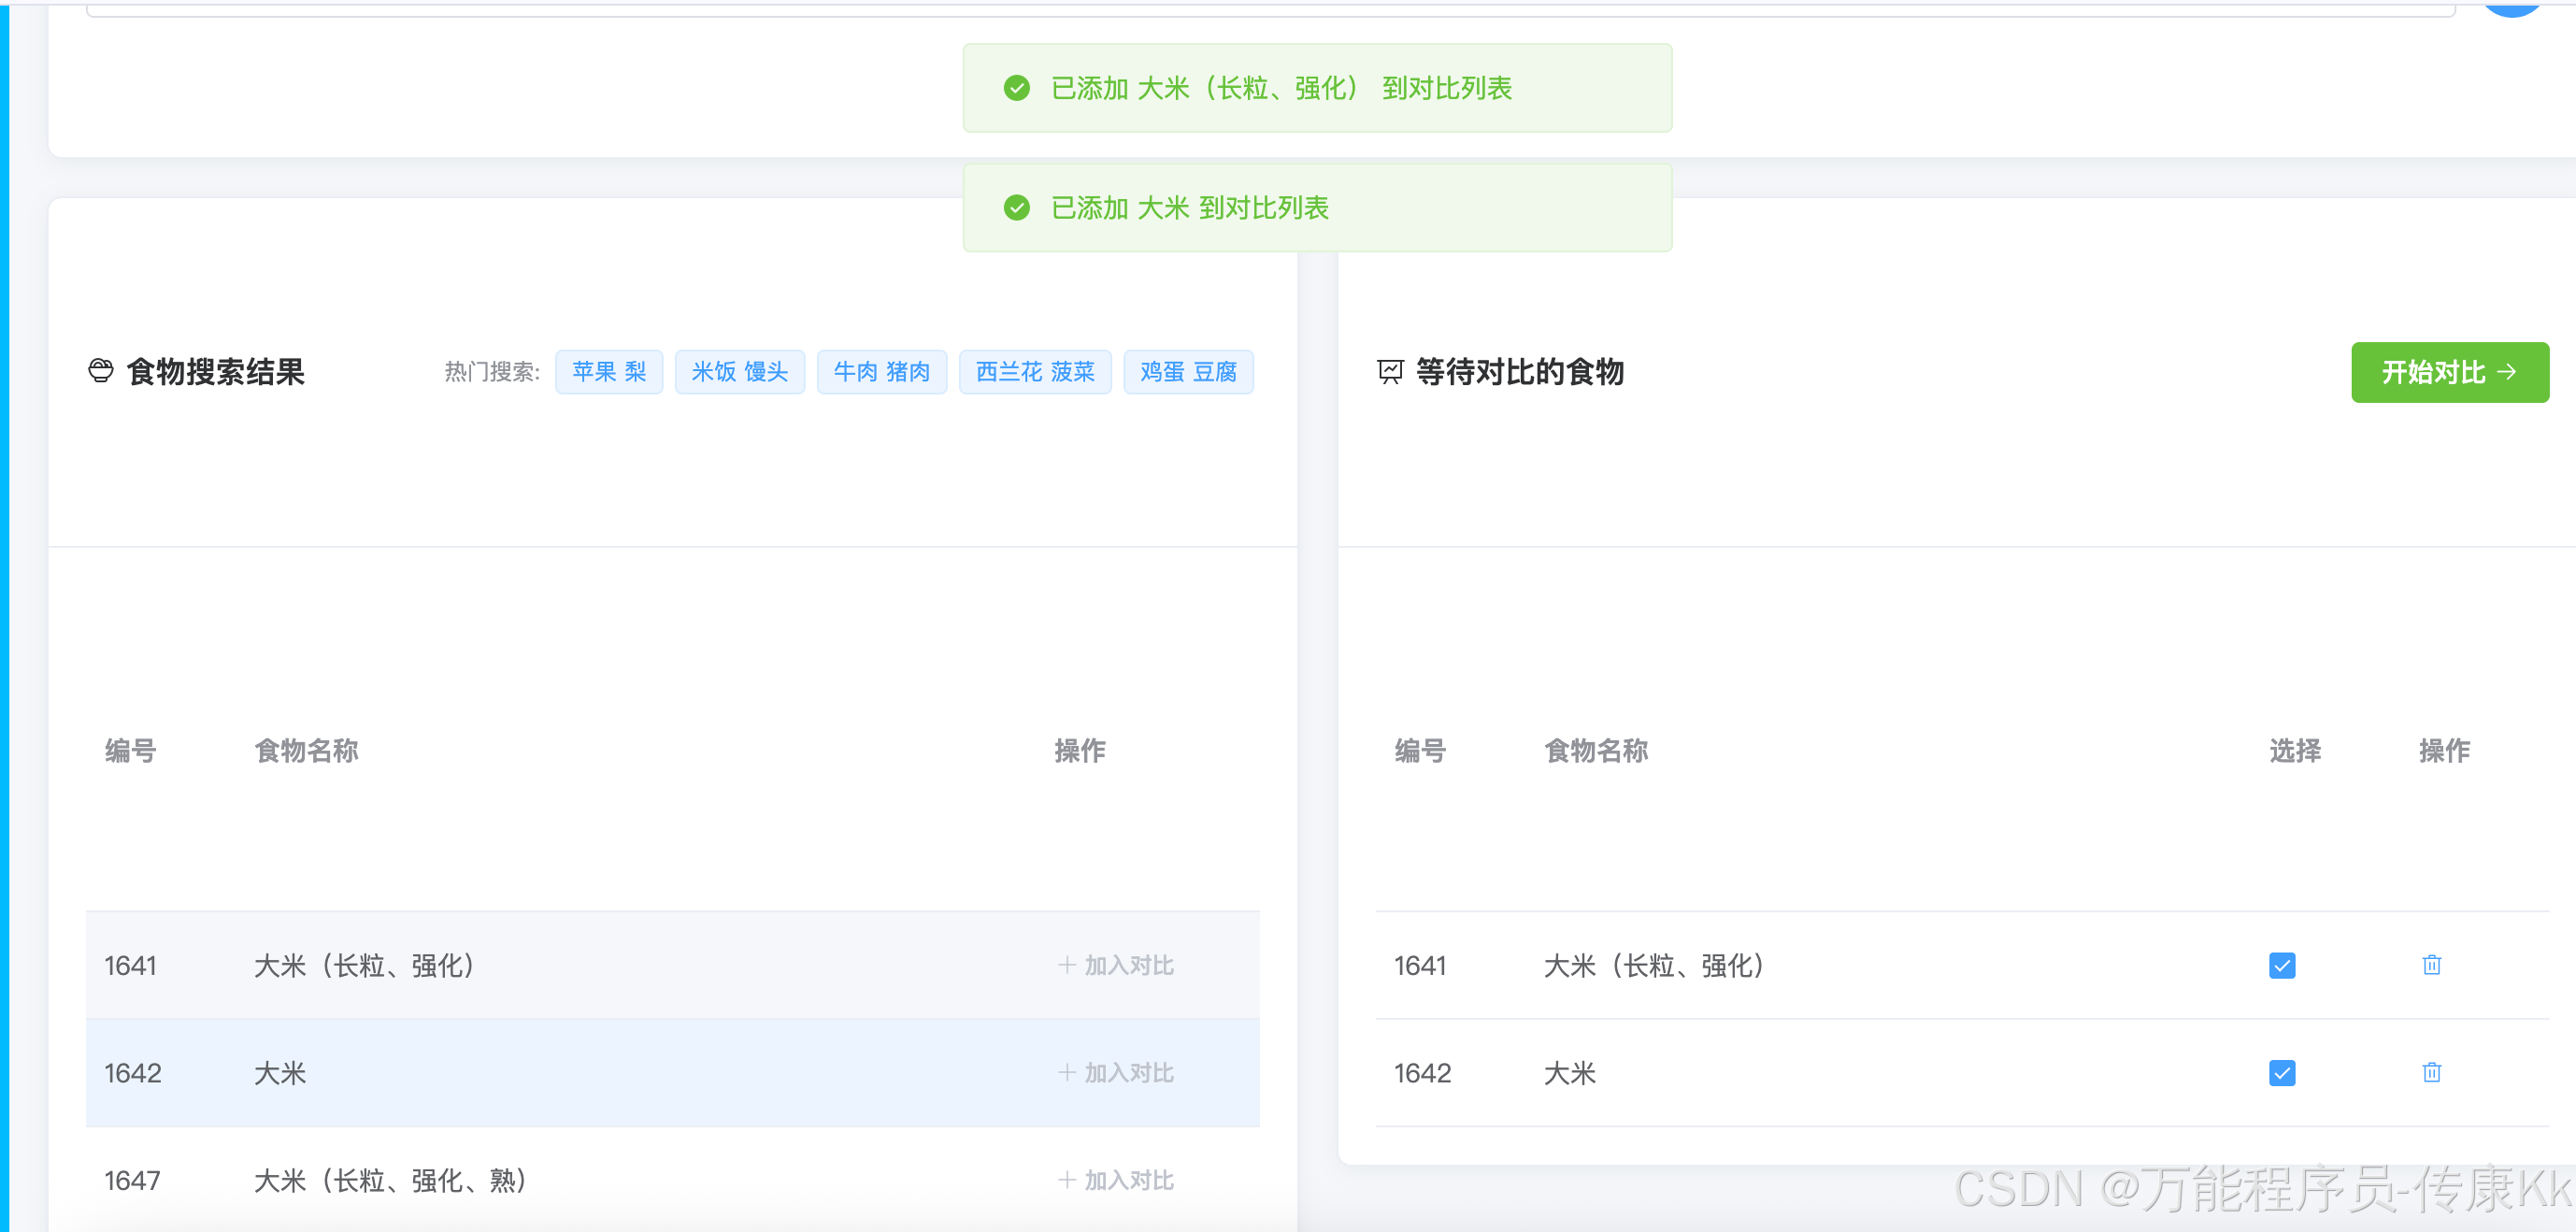Click the comparison list chart icon
The height and width of the screenshot is (1232, 2576).
(1390, 372)
